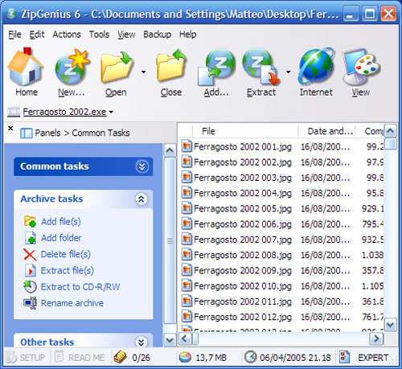Click the file list scroll left arrow

pyautogui.click(x=185, y=338)
